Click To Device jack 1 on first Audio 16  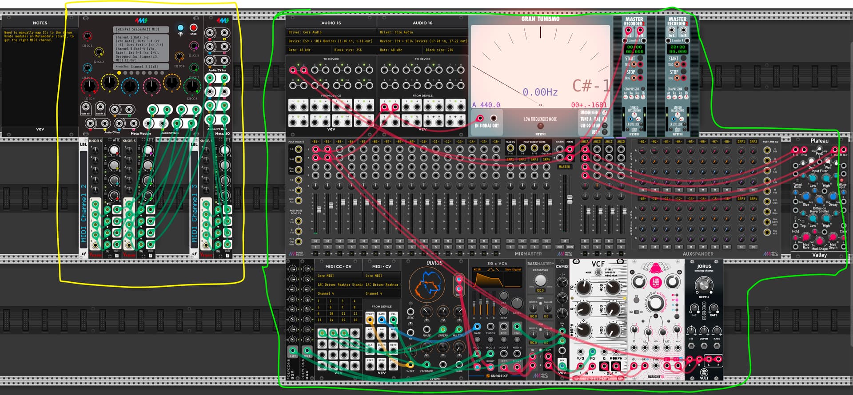pos(293,70)
